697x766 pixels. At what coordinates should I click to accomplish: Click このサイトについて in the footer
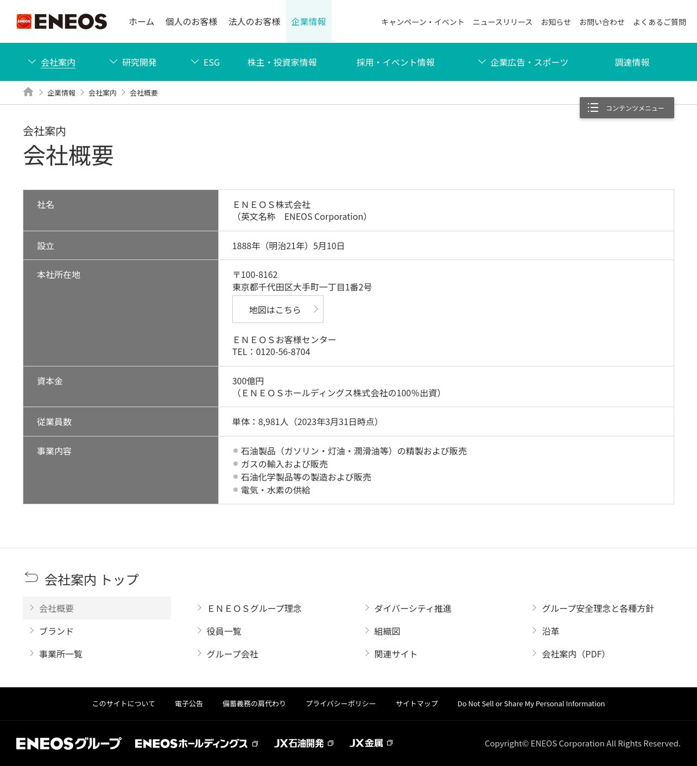(x=124, y=704)
